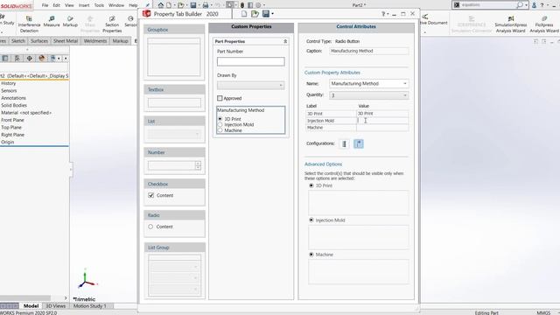560x315 pixels.
Task: Open the DisplayManager sphere tab
Action: pos(42,59)
